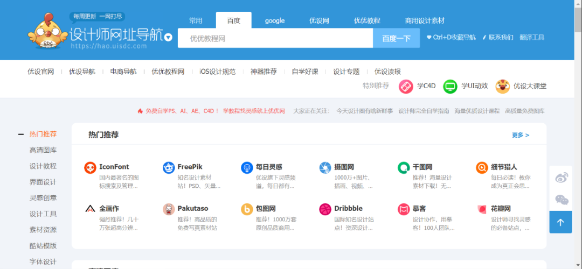Click the red flame icon in notice bar
The height and width of the screenshot is (269, 582).
pyautogui.click(x=140, y=111)
